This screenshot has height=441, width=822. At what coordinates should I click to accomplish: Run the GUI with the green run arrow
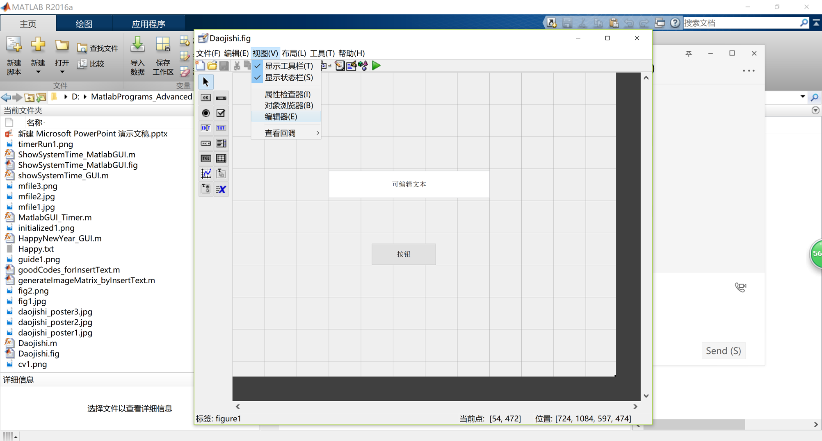tap(376, 66)
